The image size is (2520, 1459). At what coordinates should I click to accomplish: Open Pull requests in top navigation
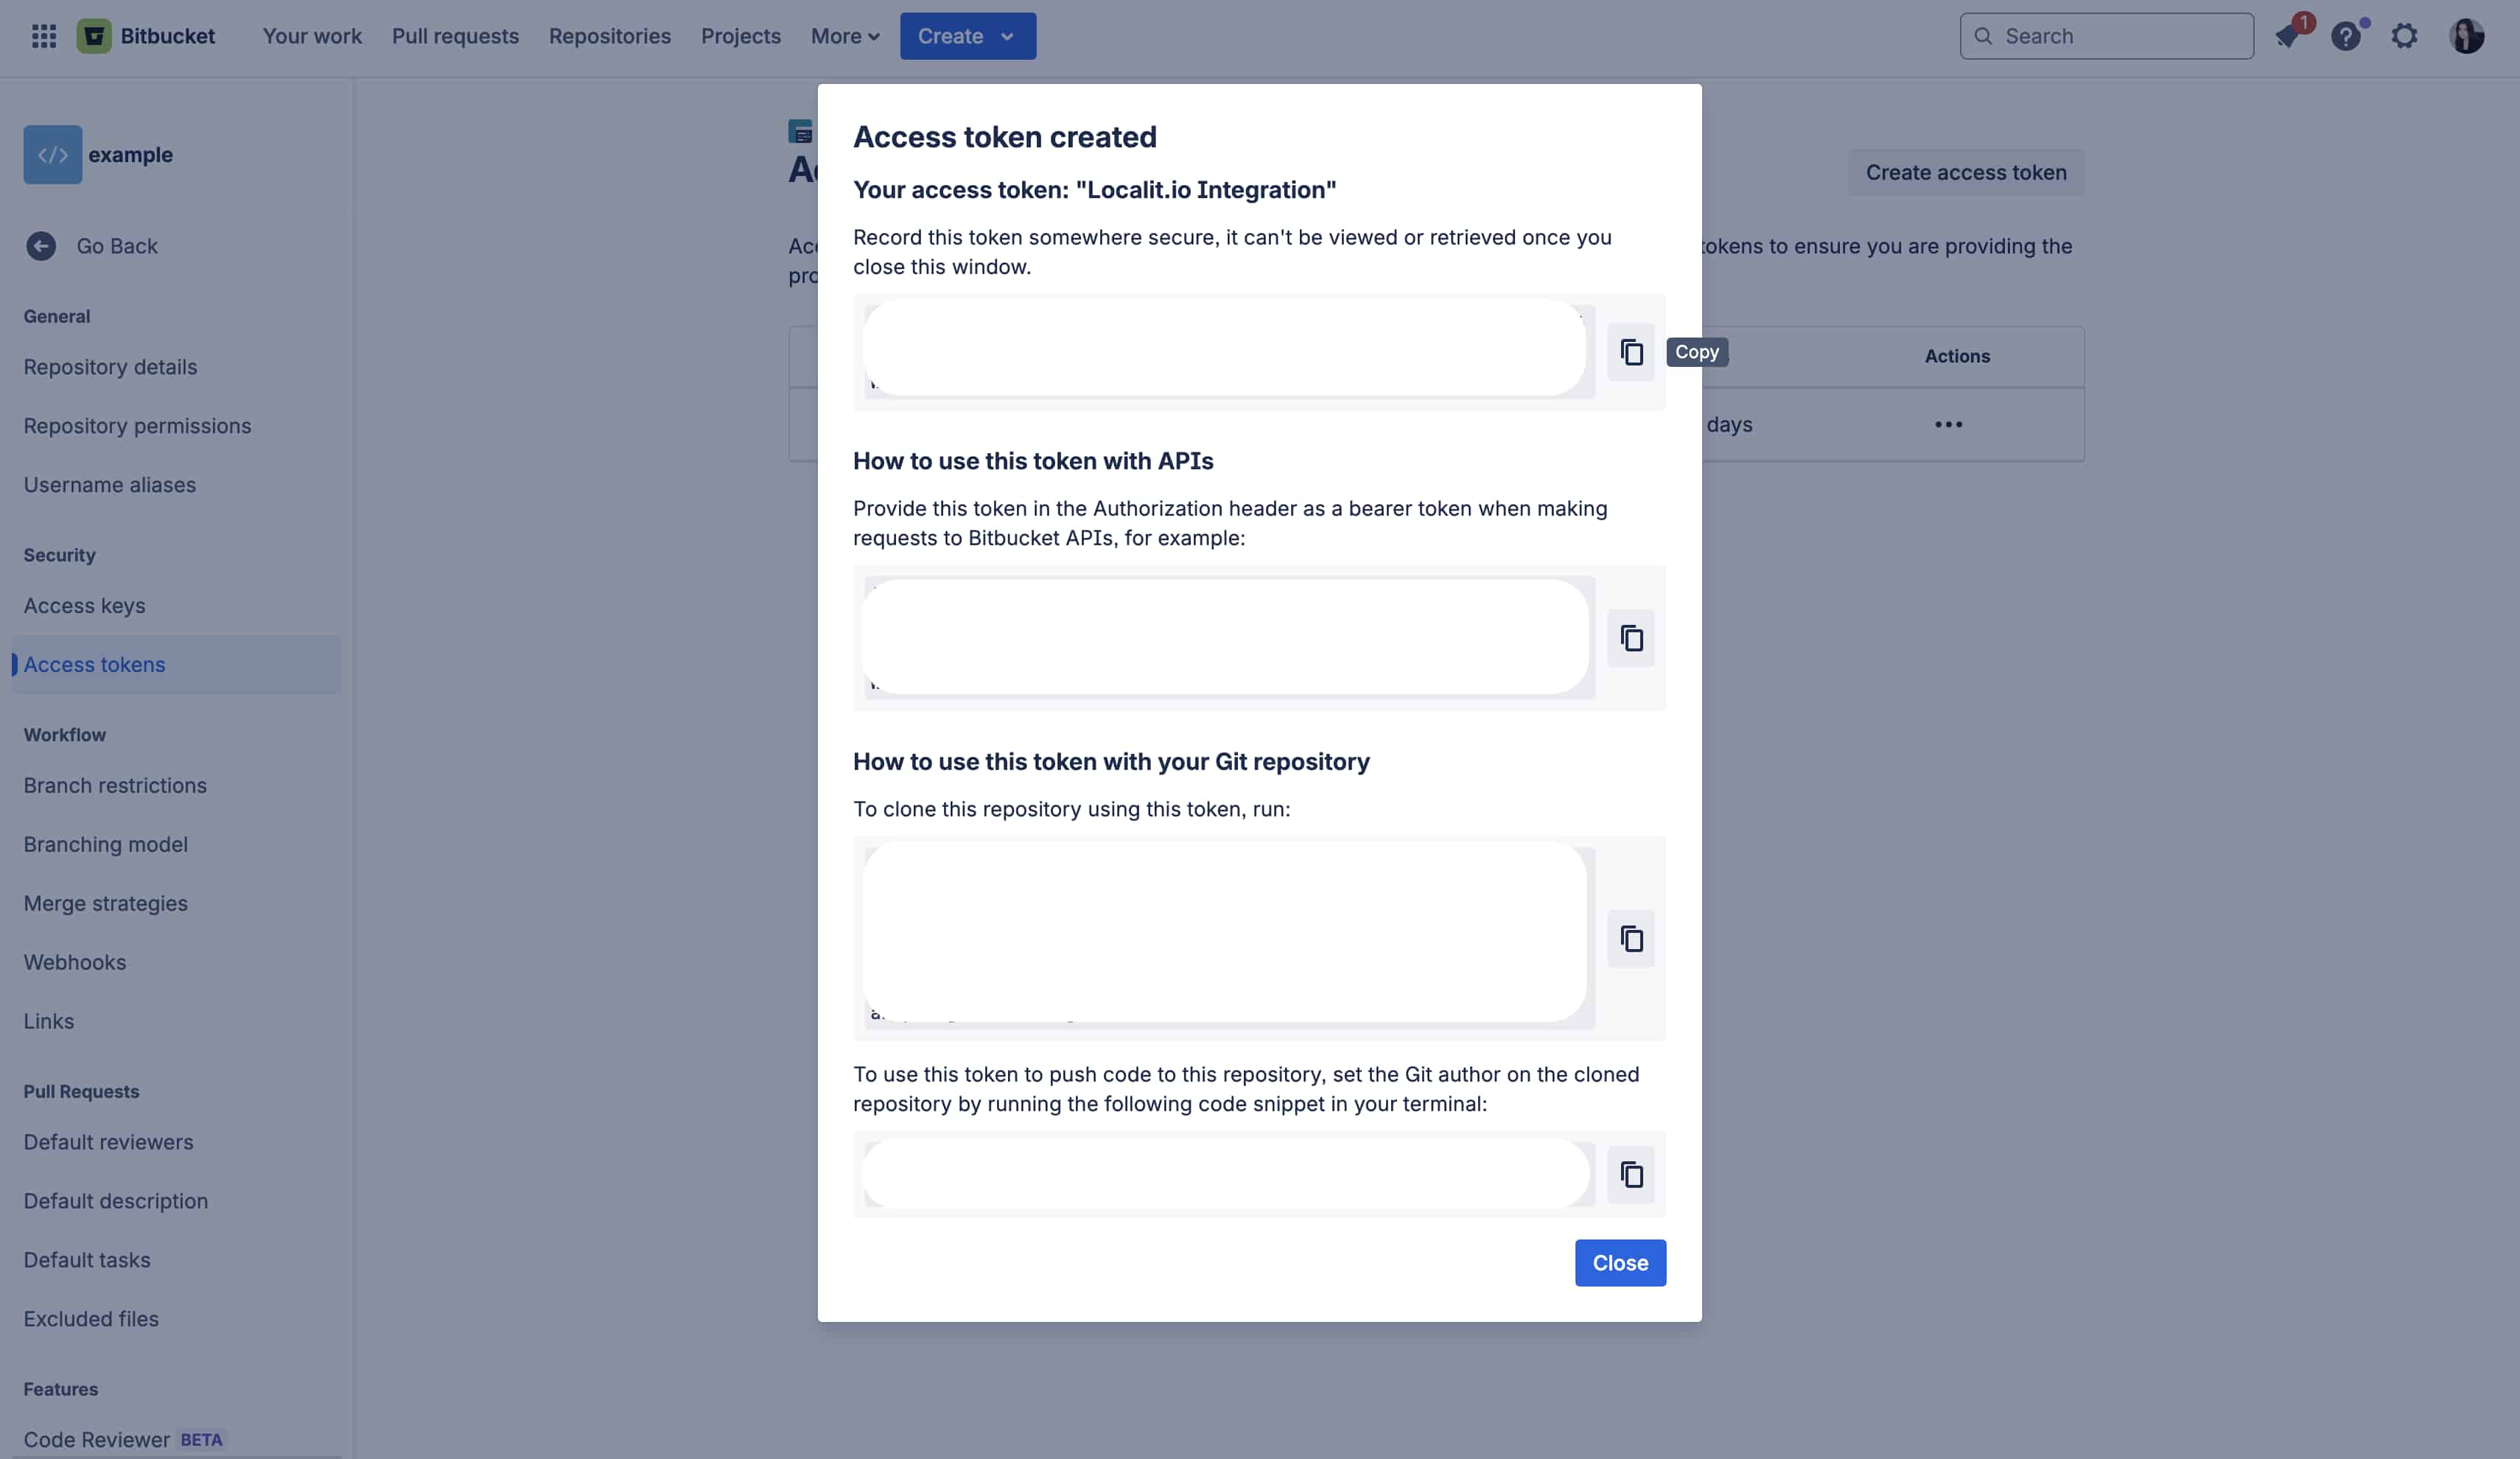click(455, 36)
